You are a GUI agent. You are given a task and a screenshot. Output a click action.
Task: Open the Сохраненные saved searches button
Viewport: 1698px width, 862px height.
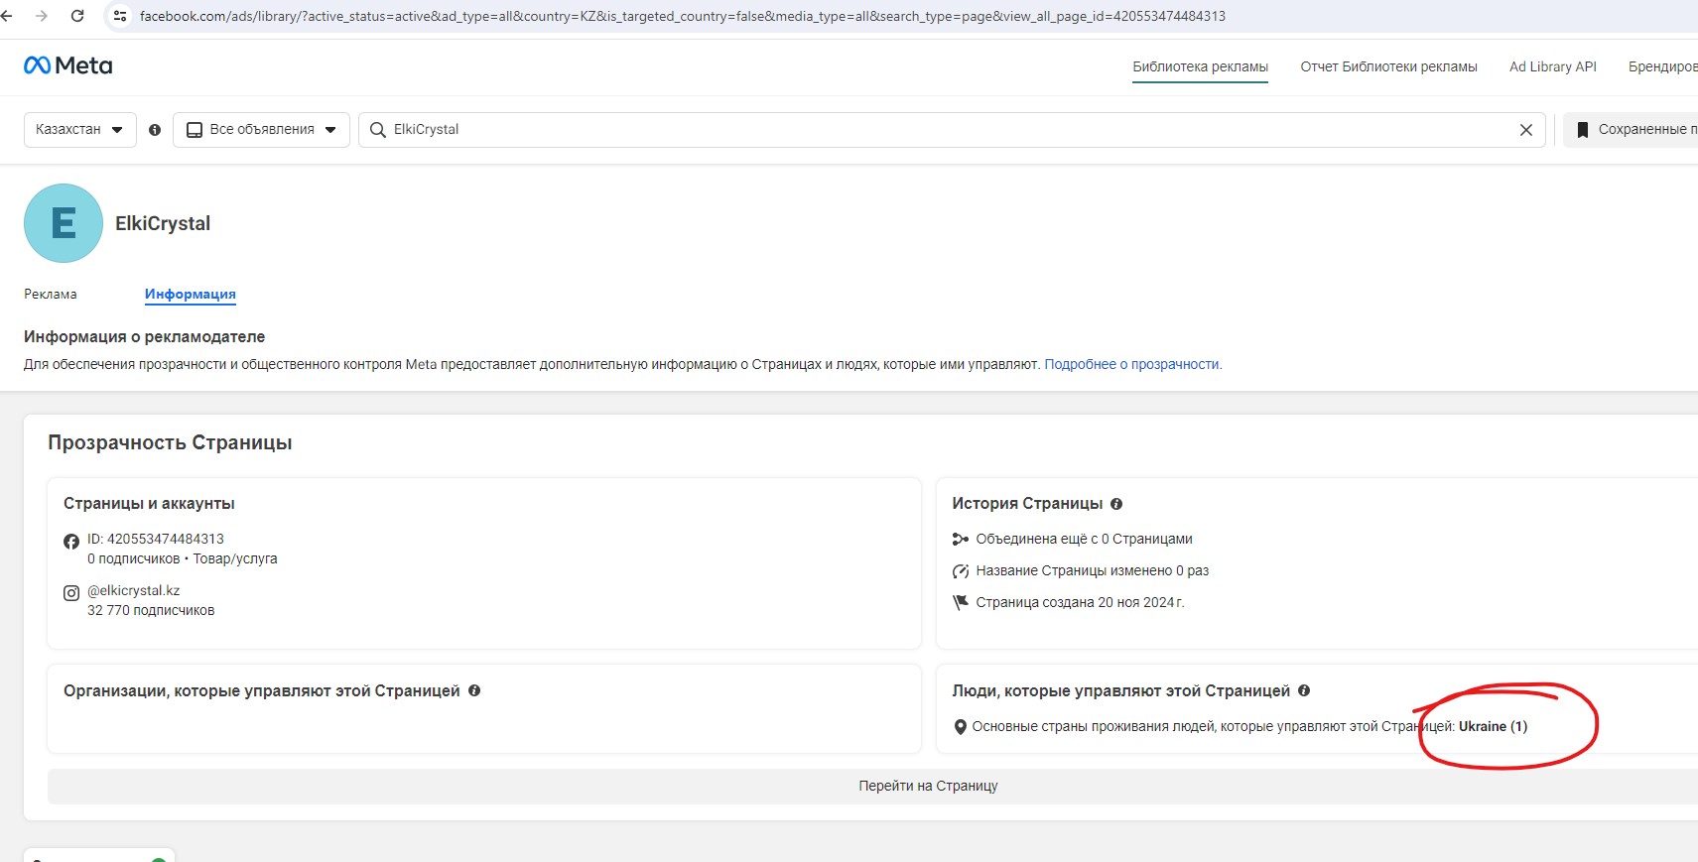[1633, 130]
